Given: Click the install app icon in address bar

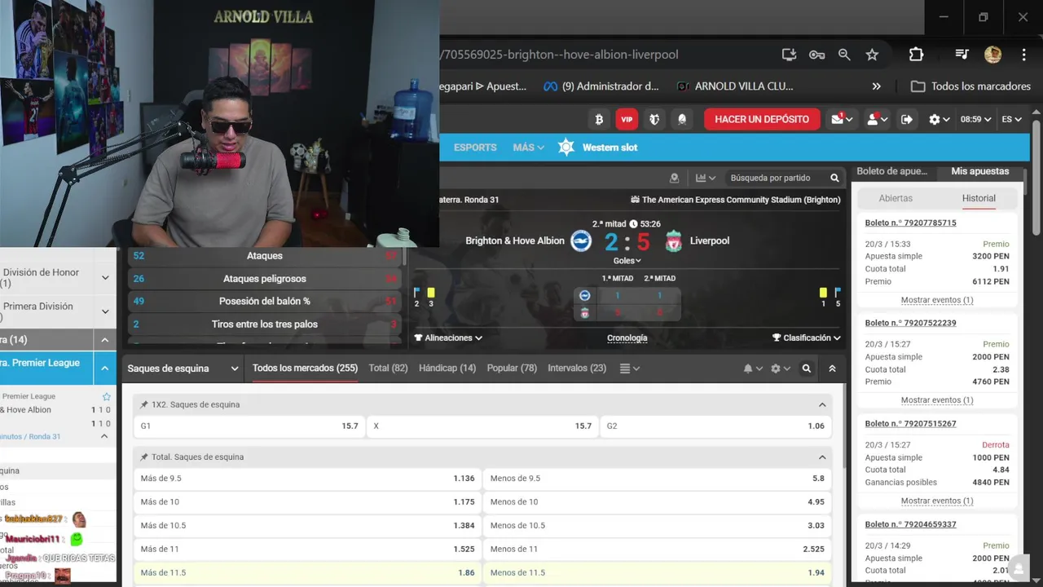Looking at the screenshot, I should [789, 55].
